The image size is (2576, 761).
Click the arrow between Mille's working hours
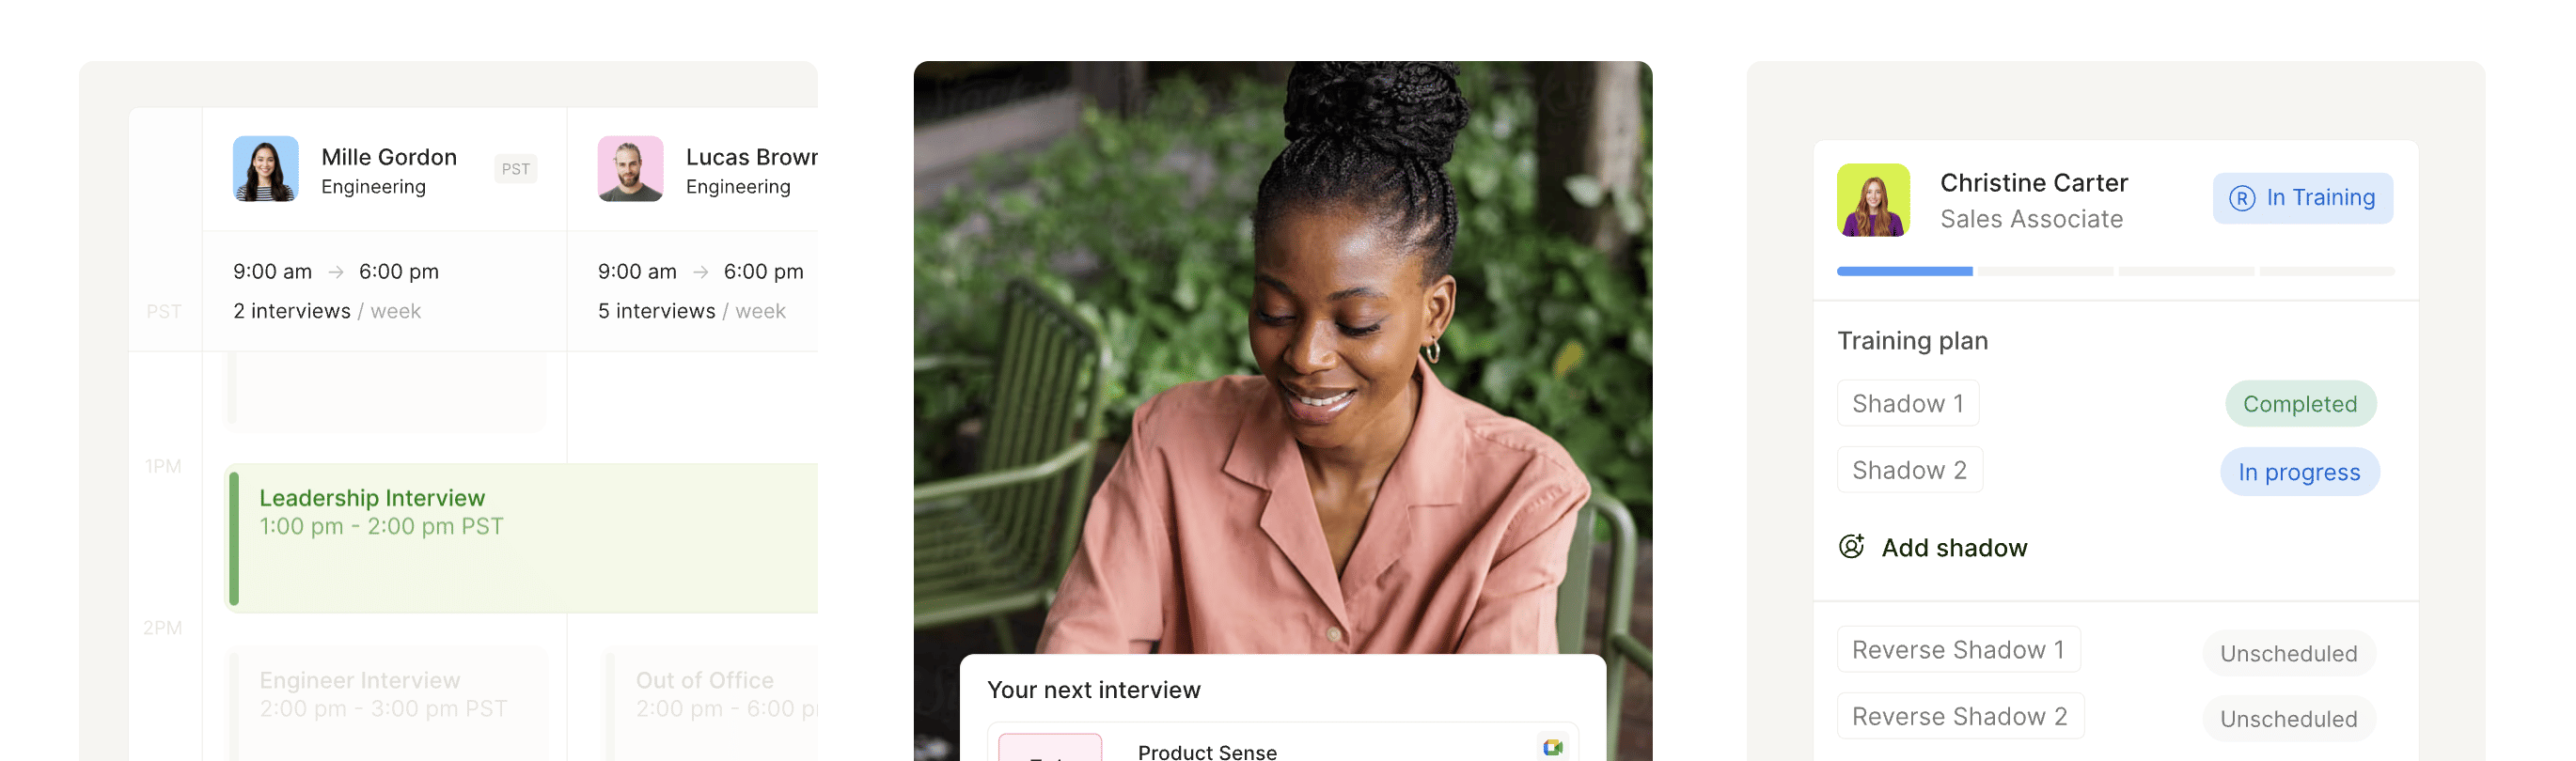336,272
